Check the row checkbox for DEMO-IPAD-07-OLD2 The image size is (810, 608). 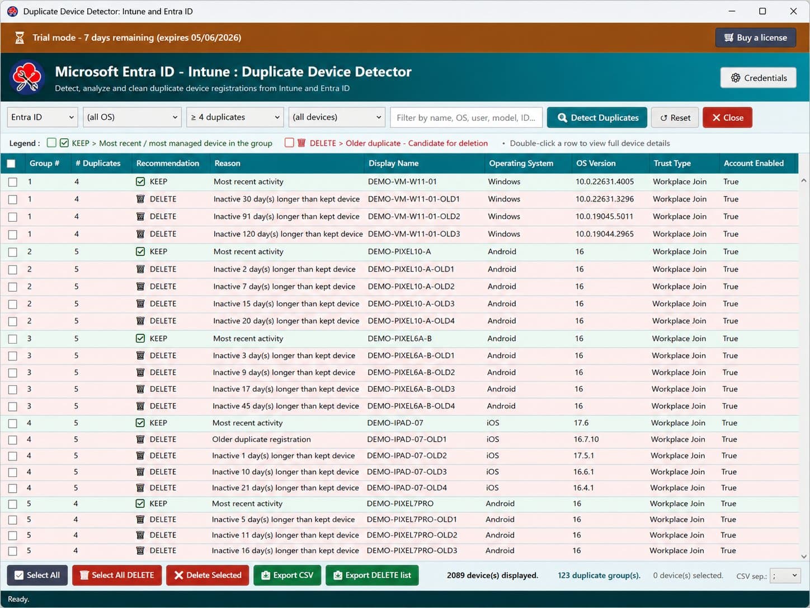click(x=13, y=456)
